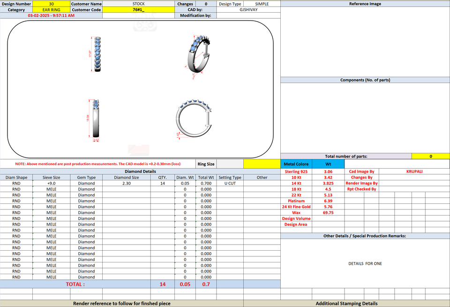Click the 24 Kt Fine Gold weight 5.76
Image resolution: width=450 pixels, height=307 pixels.
point(328,207)
